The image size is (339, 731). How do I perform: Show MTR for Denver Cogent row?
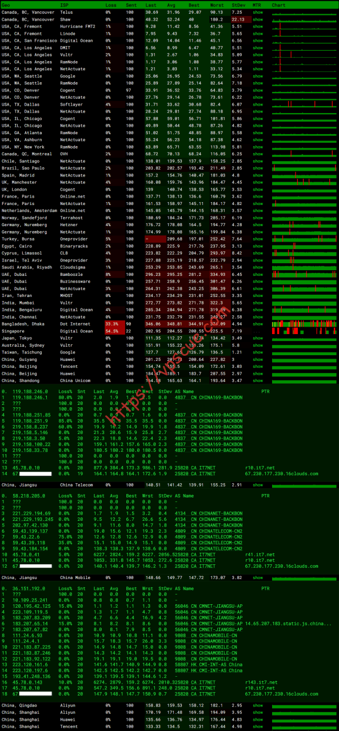(x=258, y=90)
